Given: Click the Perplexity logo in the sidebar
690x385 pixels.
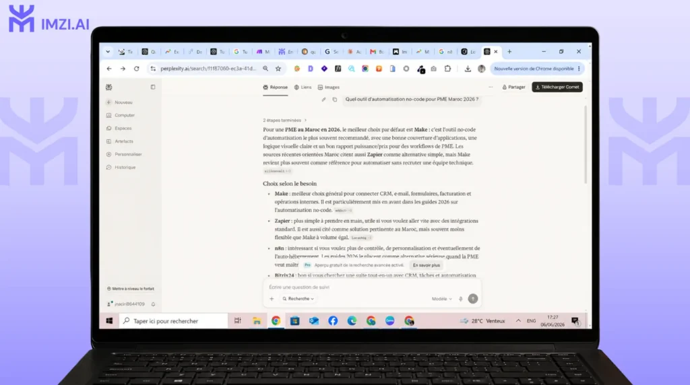Looking at the screenshot, I should coord(108,87).
